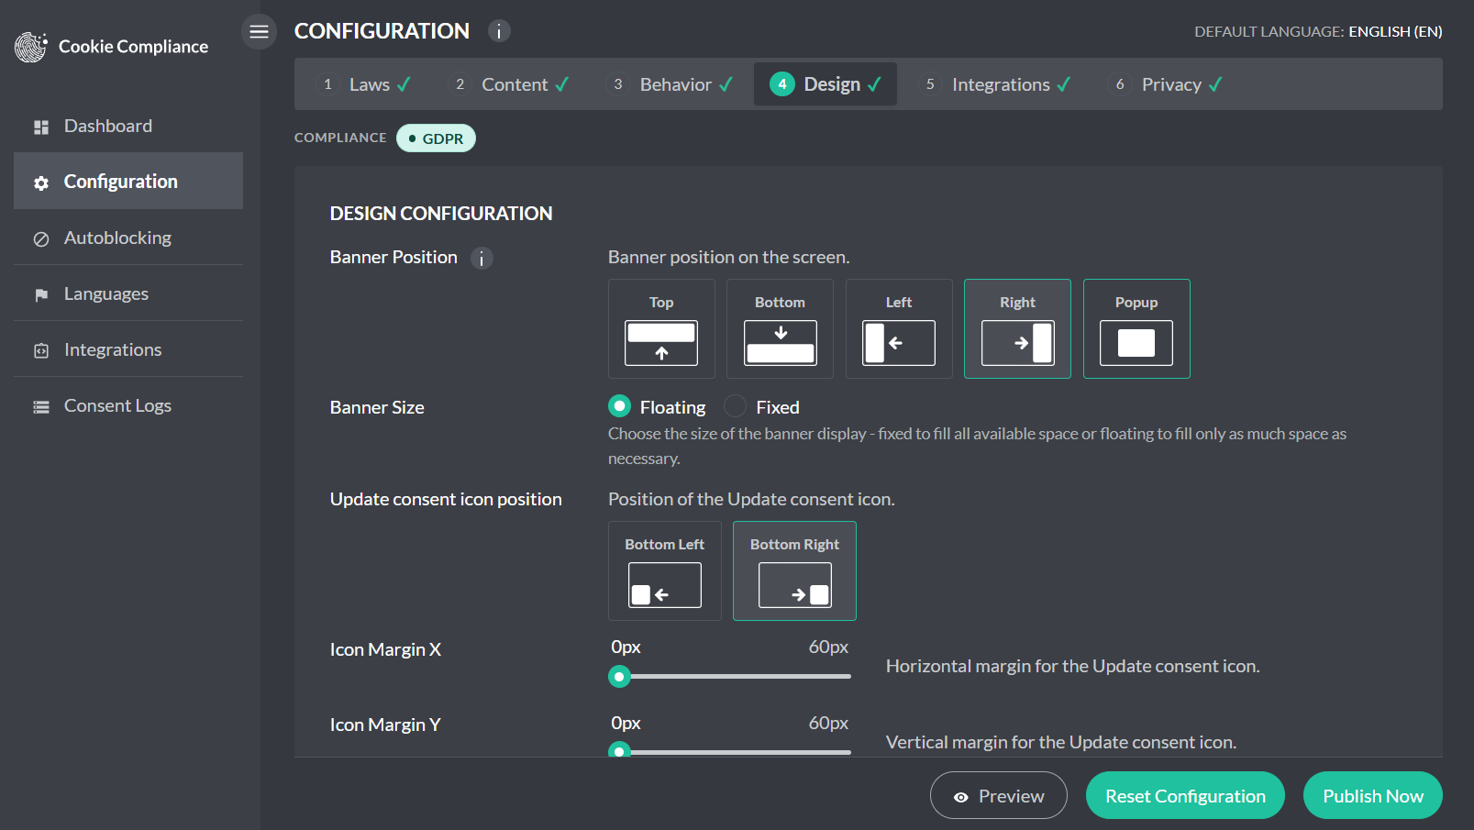Select the Top banner position
This screenshot has height=830, width=1474.
click(661, 328)
